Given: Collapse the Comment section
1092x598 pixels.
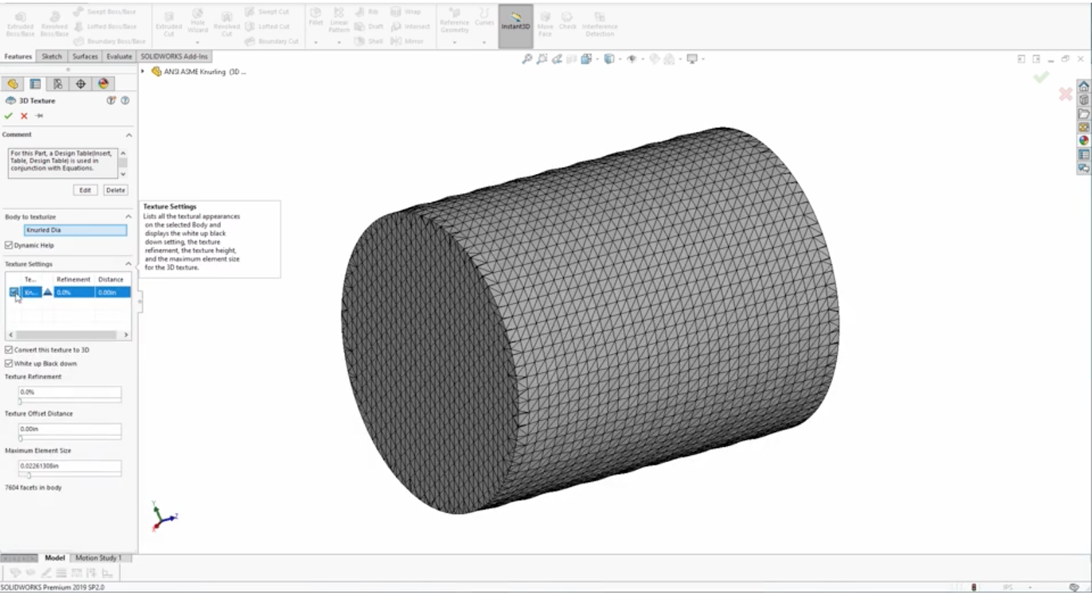Looking at the screenshot, I should pos(129,135).
